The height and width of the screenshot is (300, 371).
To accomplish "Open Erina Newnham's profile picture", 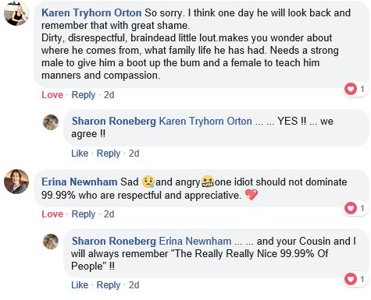I will (16, 182).
